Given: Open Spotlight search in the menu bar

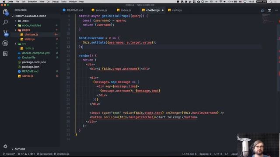Looking at the screenshot, I should click(x=271, y=2).
